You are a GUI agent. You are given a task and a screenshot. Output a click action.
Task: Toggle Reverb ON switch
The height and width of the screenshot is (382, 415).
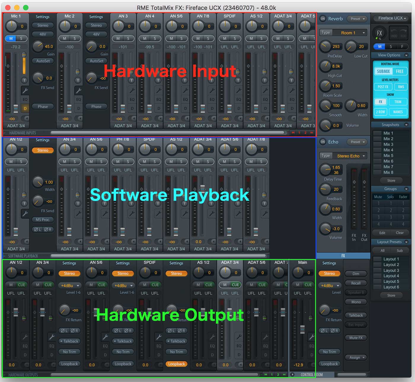pos(323,19)
